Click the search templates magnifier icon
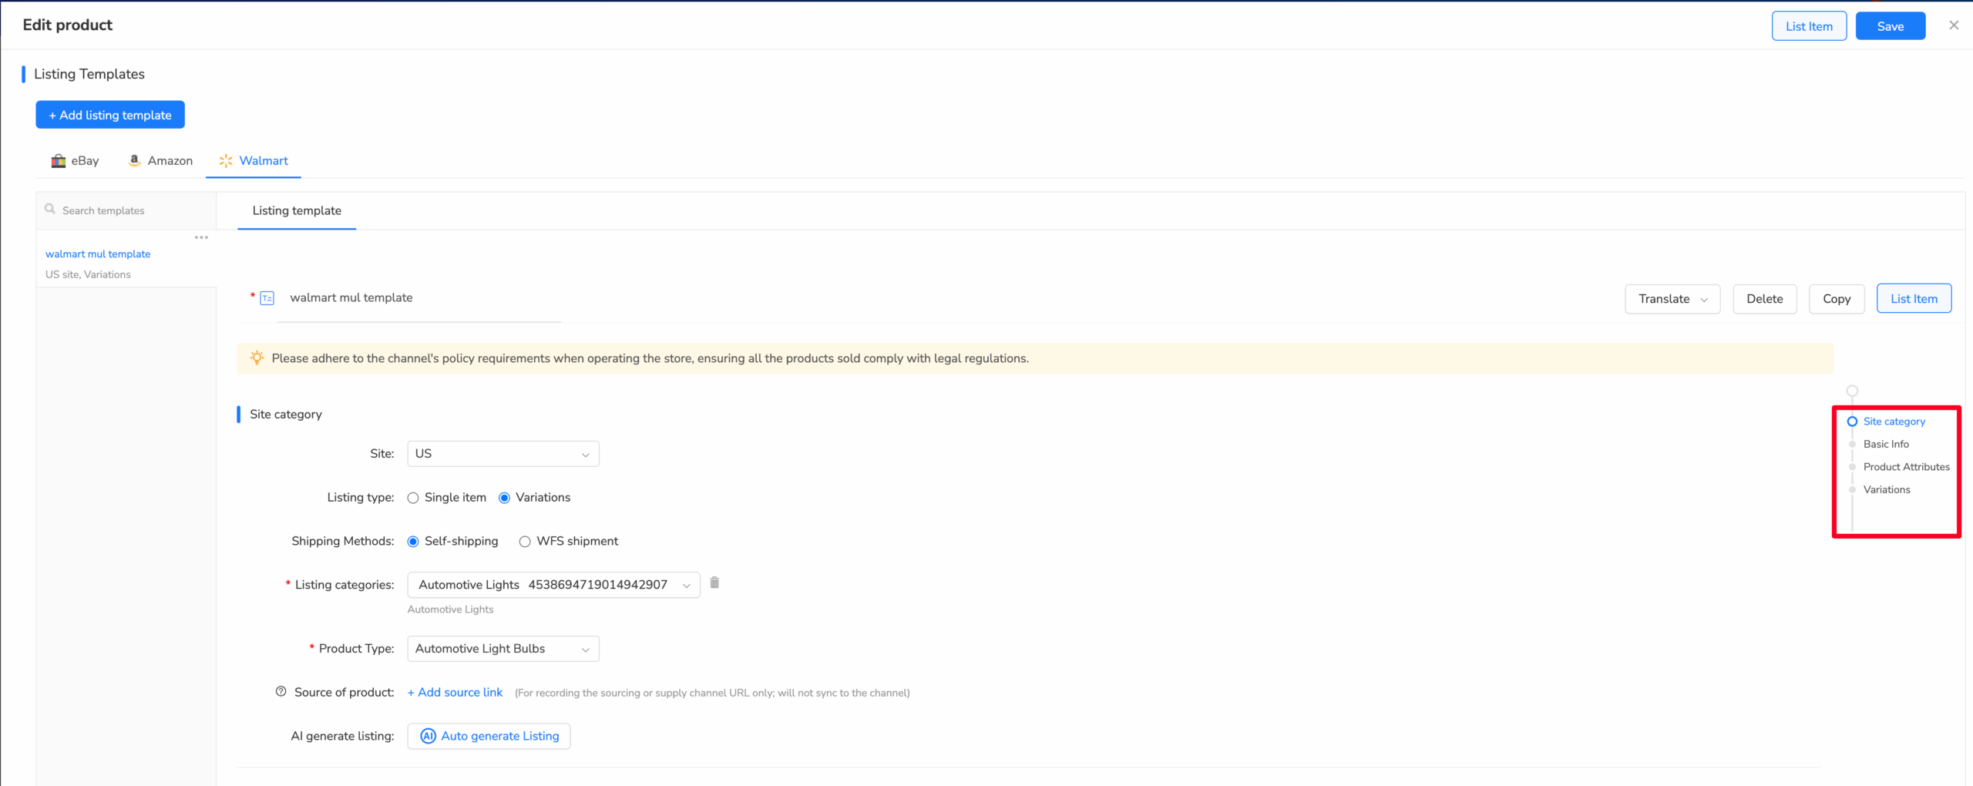This screenshot has height=786, width=1973. [x=50, y=209]
